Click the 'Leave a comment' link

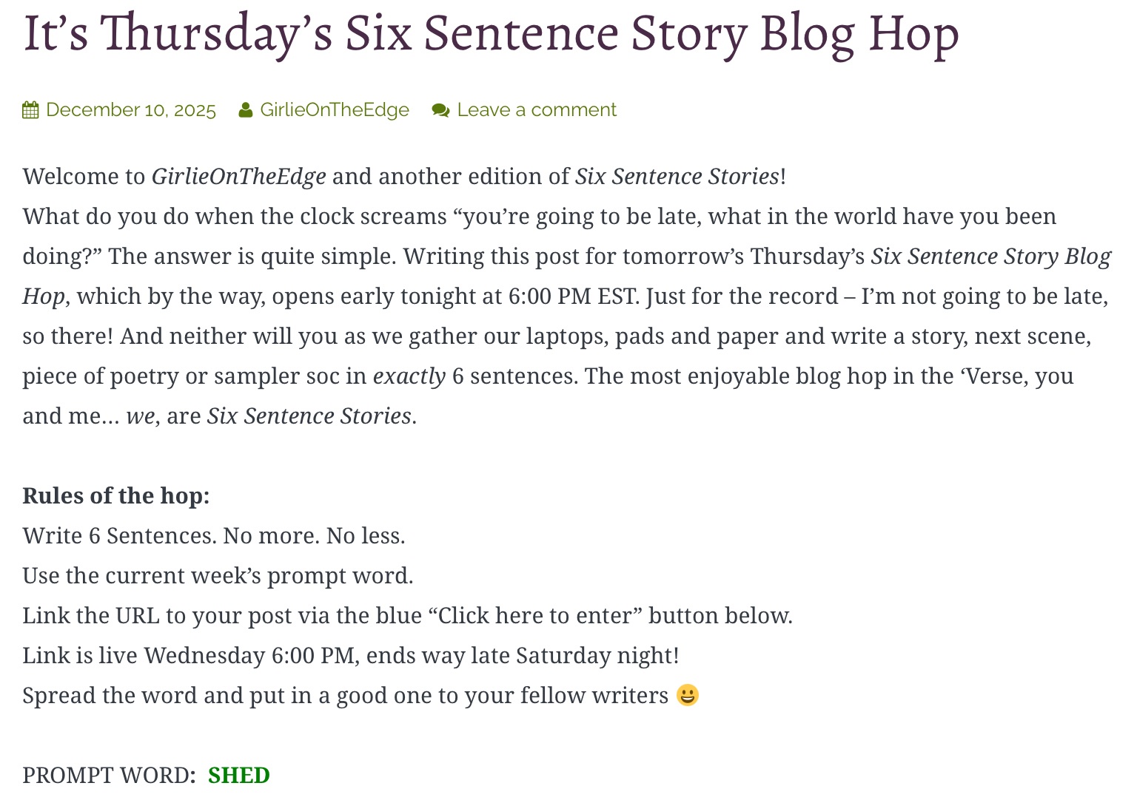[x=536, y=110]
